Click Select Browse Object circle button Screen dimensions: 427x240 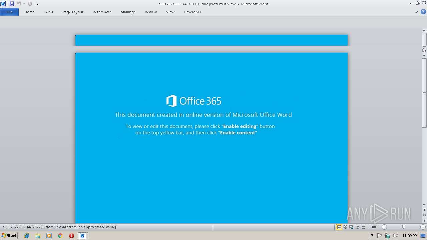pyautogui.click(x=424, y=215)
